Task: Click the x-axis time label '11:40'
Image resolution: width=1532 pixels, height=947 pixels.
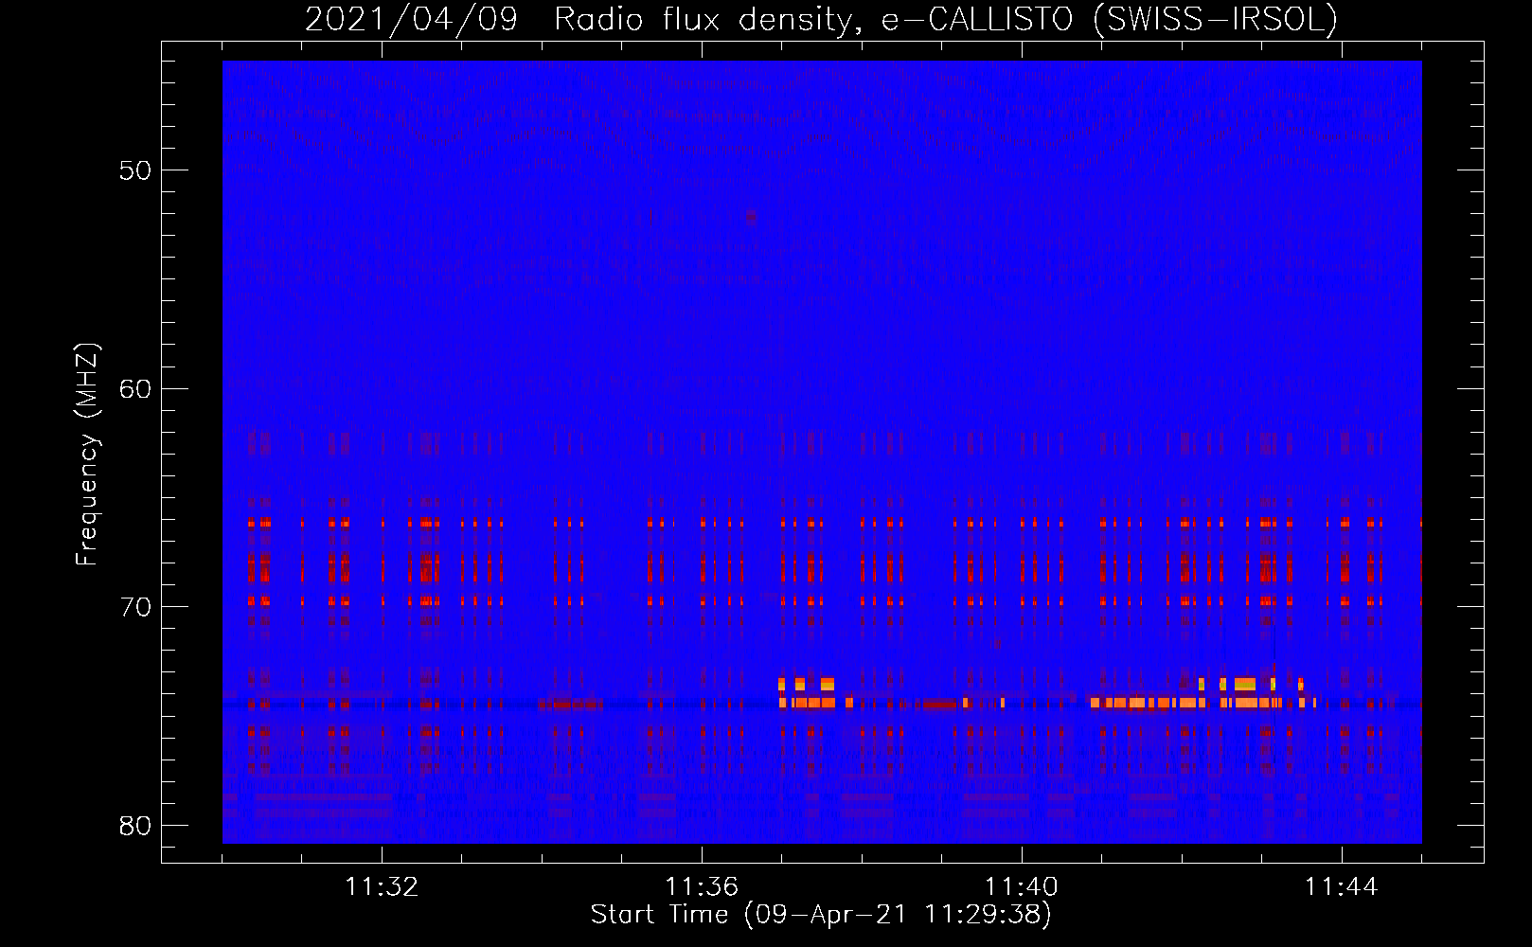Action: click(1022, 887)
